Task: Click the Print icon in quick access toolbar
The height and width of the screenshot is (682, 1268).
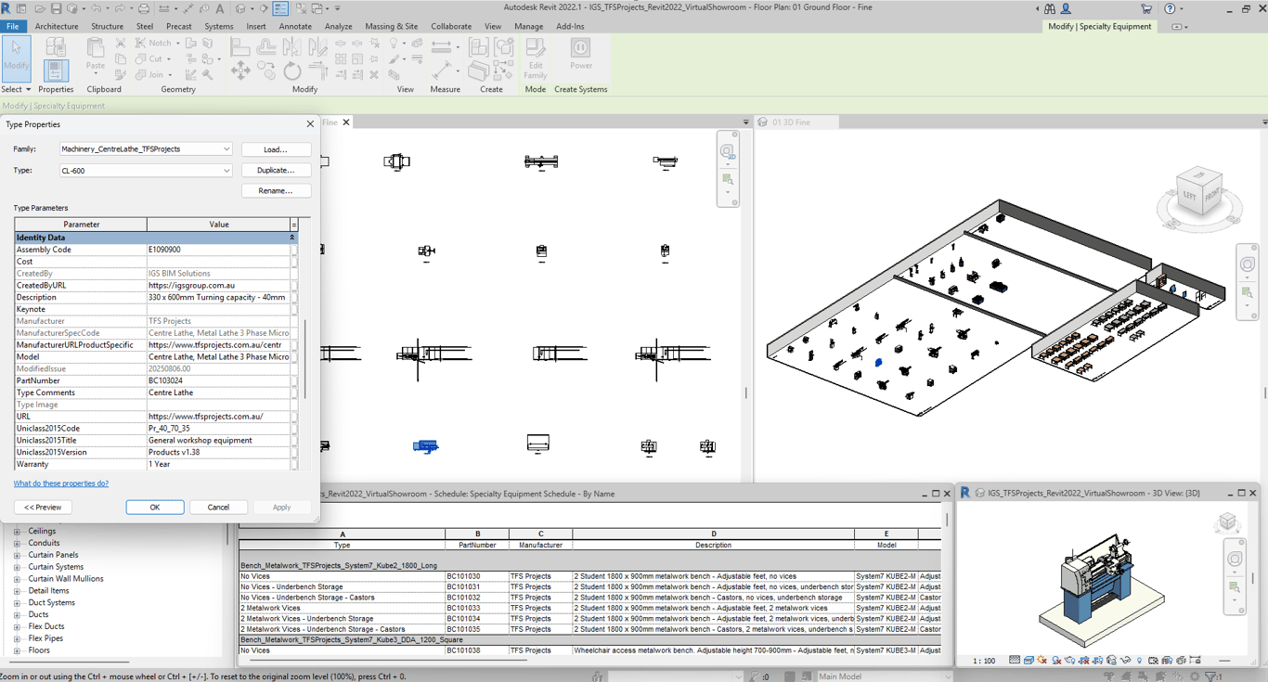Action: [144, 8]
